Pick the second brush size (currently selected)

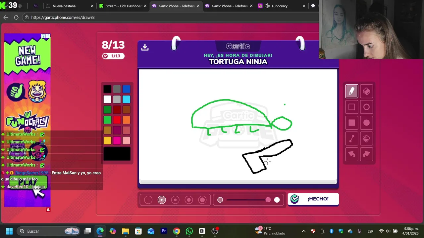click(x=162, y=200)
